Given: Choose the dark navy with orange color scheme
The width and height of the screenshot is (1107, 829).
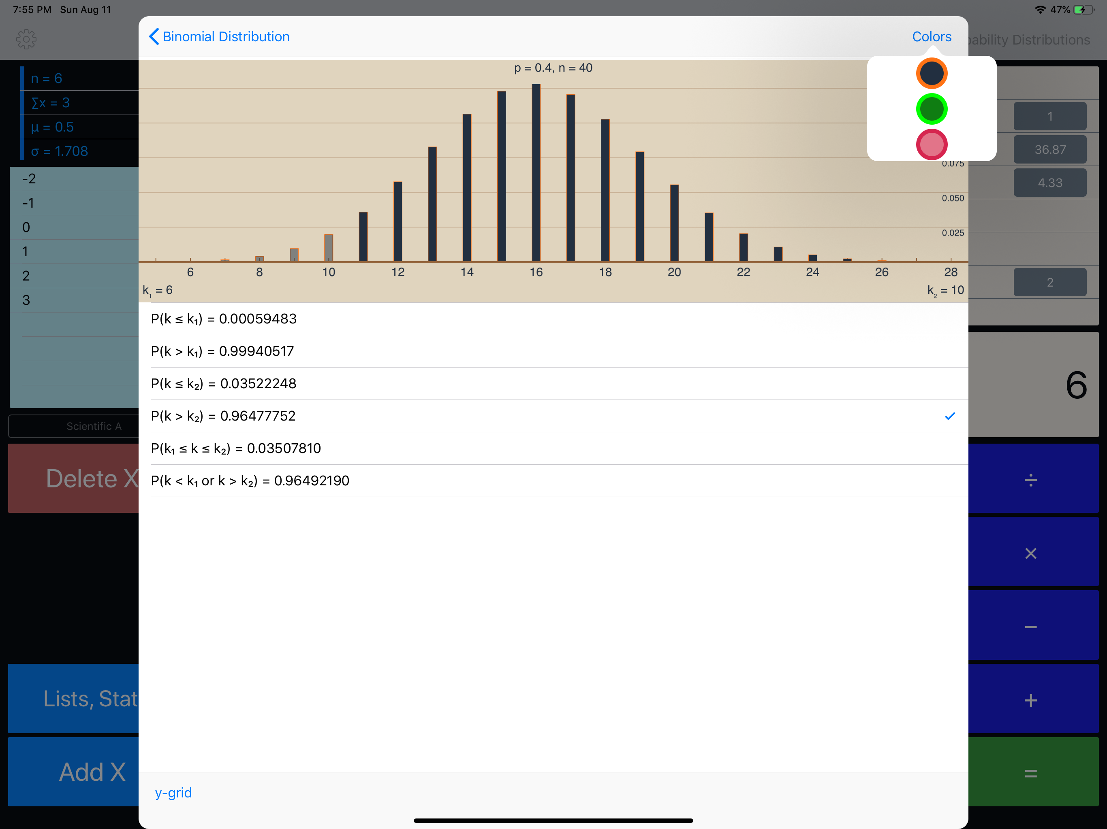Looking at the screenshot, I should tap(931, 74).
